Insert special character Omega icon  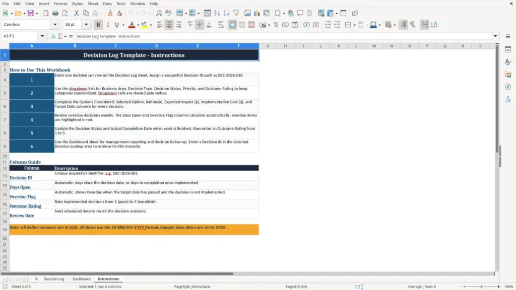point(278,13)
